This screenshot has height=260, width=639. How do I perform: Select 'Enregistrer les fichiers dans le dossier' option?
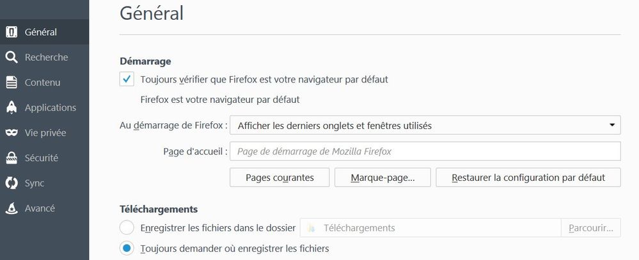[127, 227]
